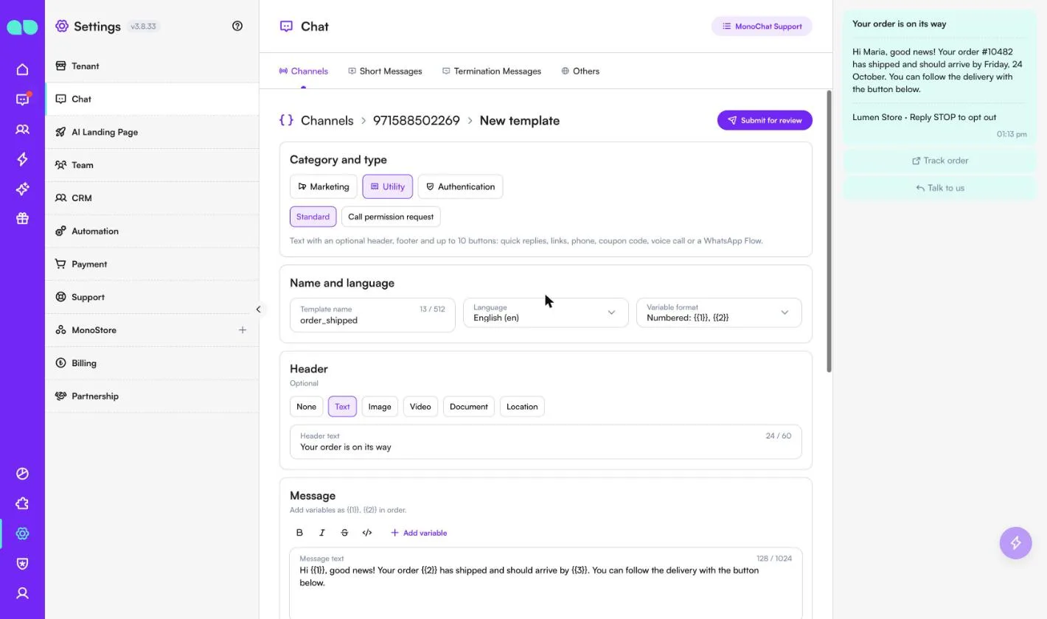Add a MonoStore item with plus icon

[x=243, y=330]
